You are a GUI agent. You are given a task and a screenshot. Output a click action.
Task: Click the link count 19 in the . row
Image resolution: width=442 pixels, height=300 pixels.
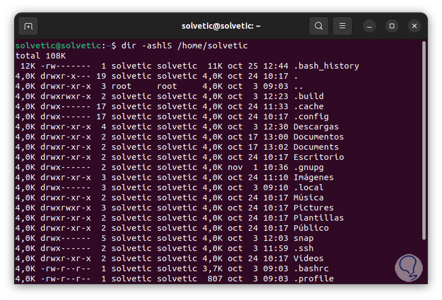[x=101, y=76]
